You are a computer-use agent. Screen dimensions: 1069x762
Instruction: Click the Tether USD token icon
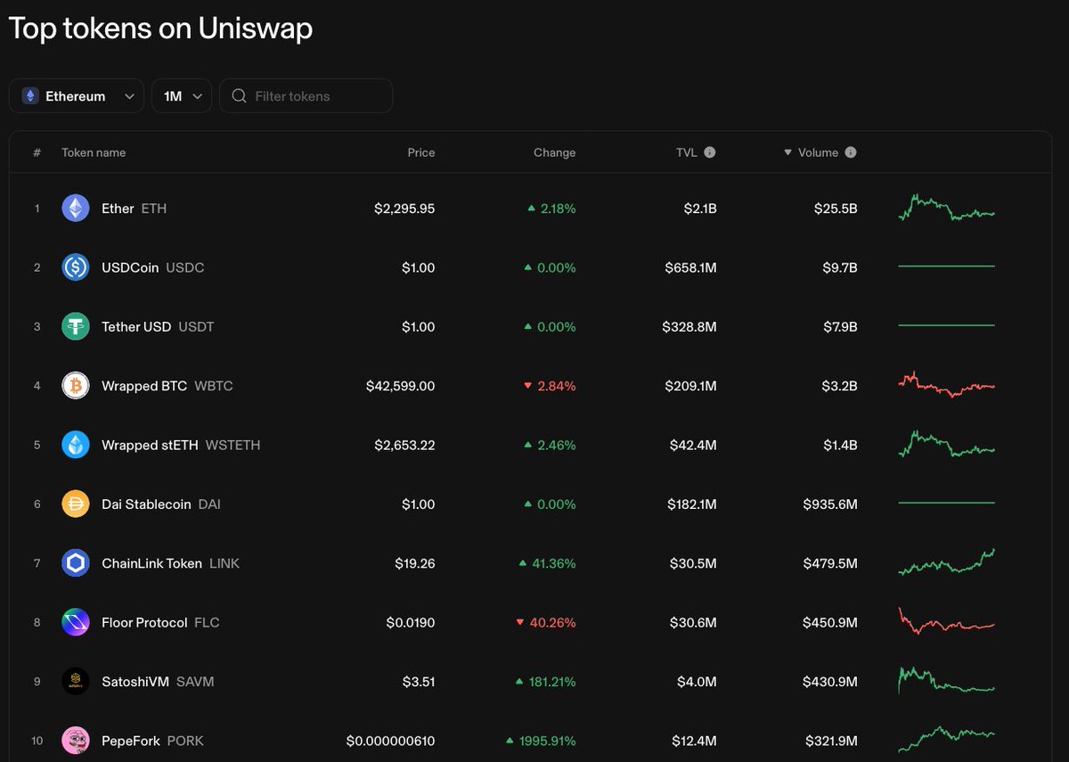point(76,326)
